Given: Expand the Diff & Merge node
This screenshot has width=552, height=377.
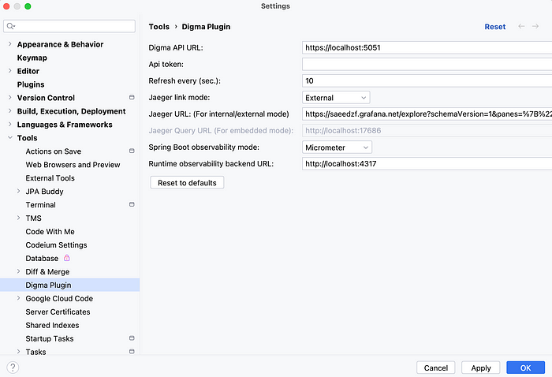Looking at the screenshot, I should 18,271.
